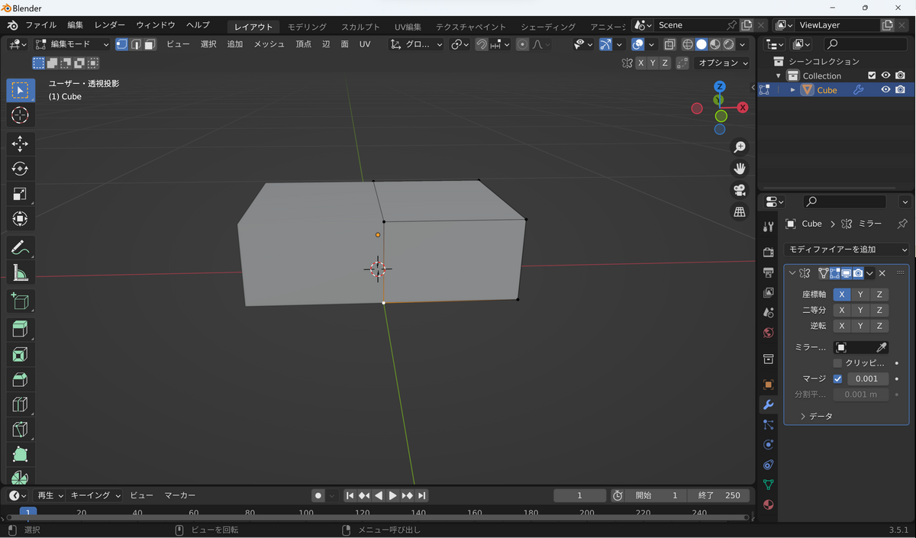Switch to the UV Editing workspace tab

tap(408, 27)
